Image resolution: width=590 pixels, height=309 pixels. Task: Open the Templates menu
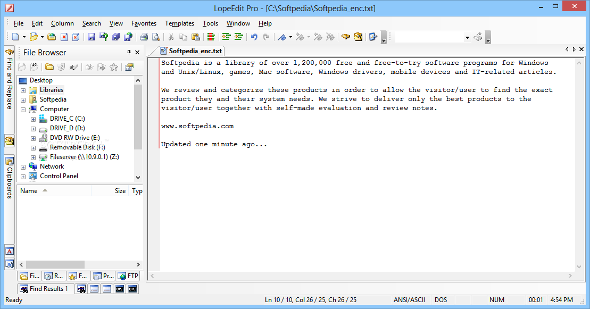pyautogui.click(x=179, y=23)
